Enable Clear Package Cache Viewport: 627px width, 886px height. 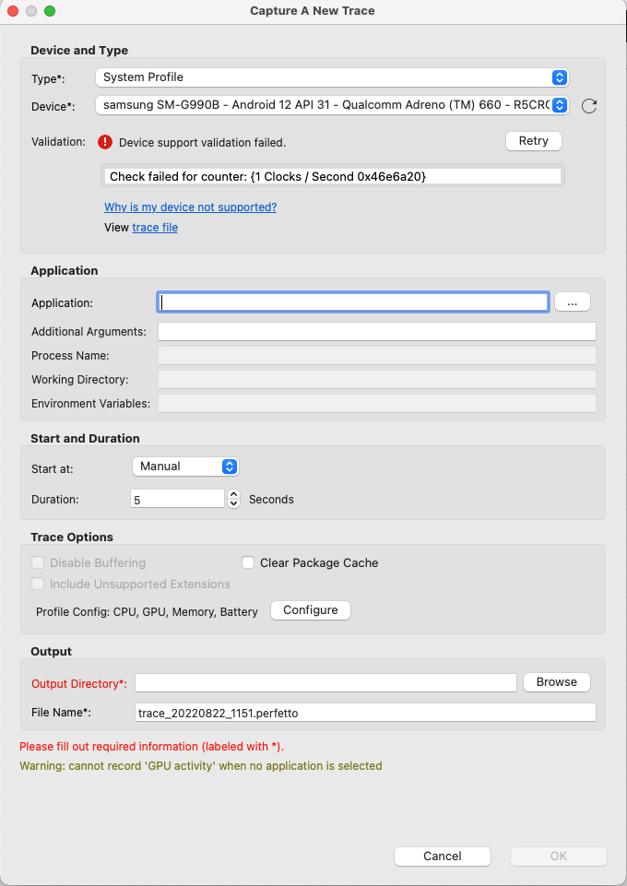click(x=247, y=562)
